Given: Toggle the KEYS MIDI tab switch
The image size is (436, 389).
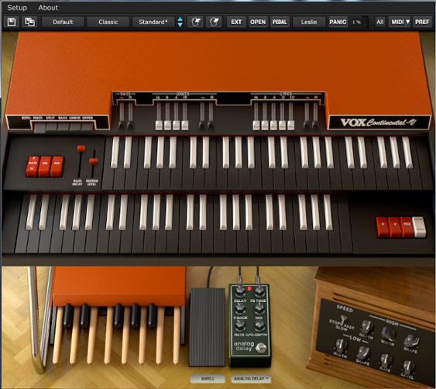Looking at the screenshot, I should click(x=39, y=127).
